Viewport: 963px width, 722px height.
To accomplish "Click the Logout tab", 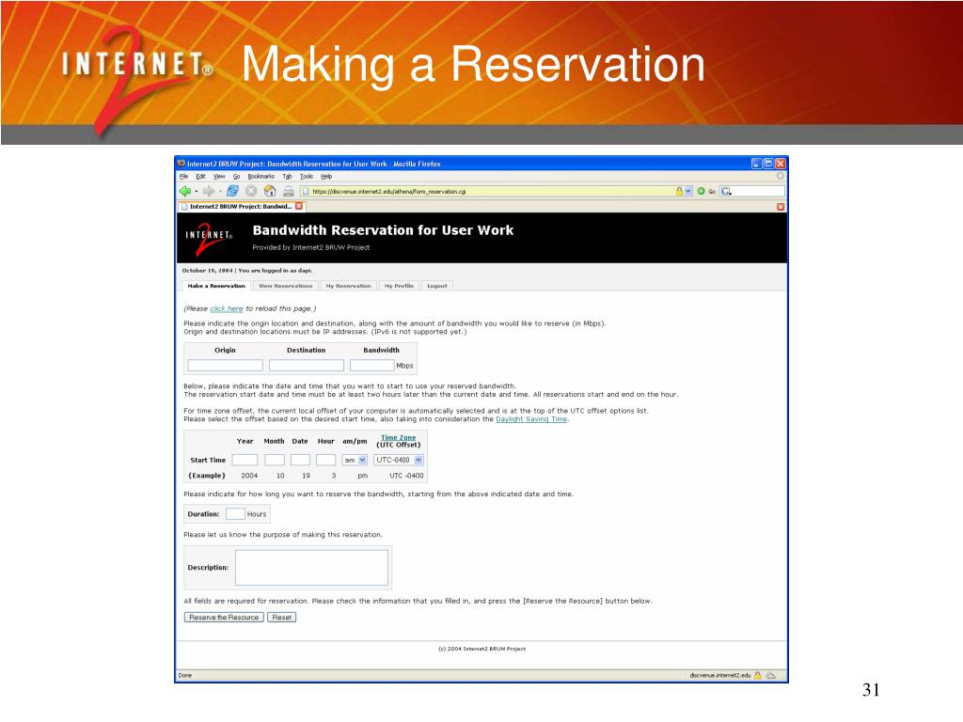I will click(x=437, y=286).
